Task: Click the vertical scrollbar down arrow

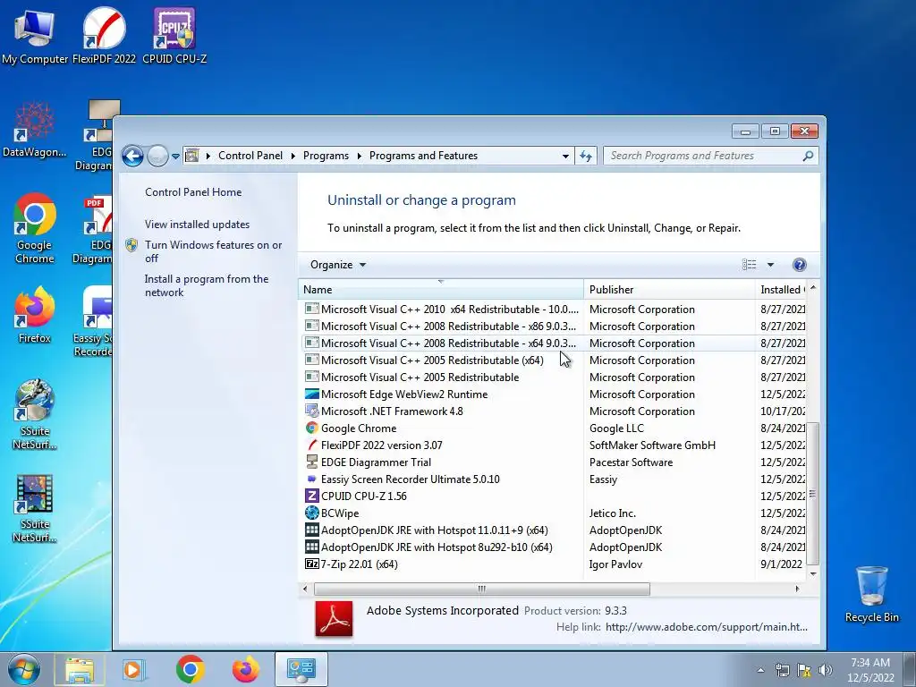Action: point(812,574)
